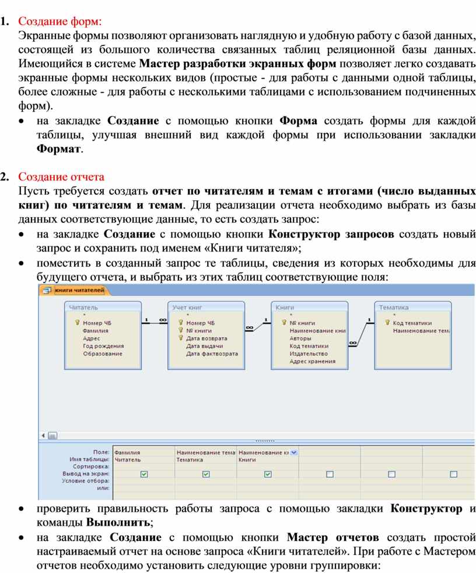The image size is (476, 573).
Task: Click the left scroll arrow of the table pane
Action: [x=43, y=436]
